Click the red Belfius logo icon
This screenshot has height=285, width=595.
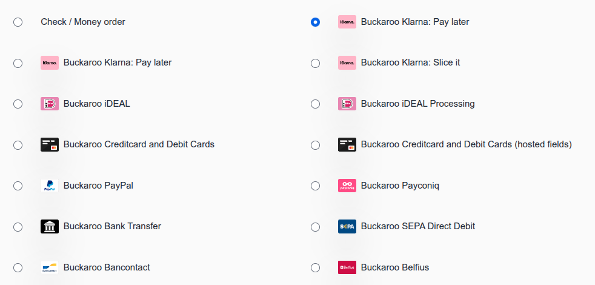347,267
